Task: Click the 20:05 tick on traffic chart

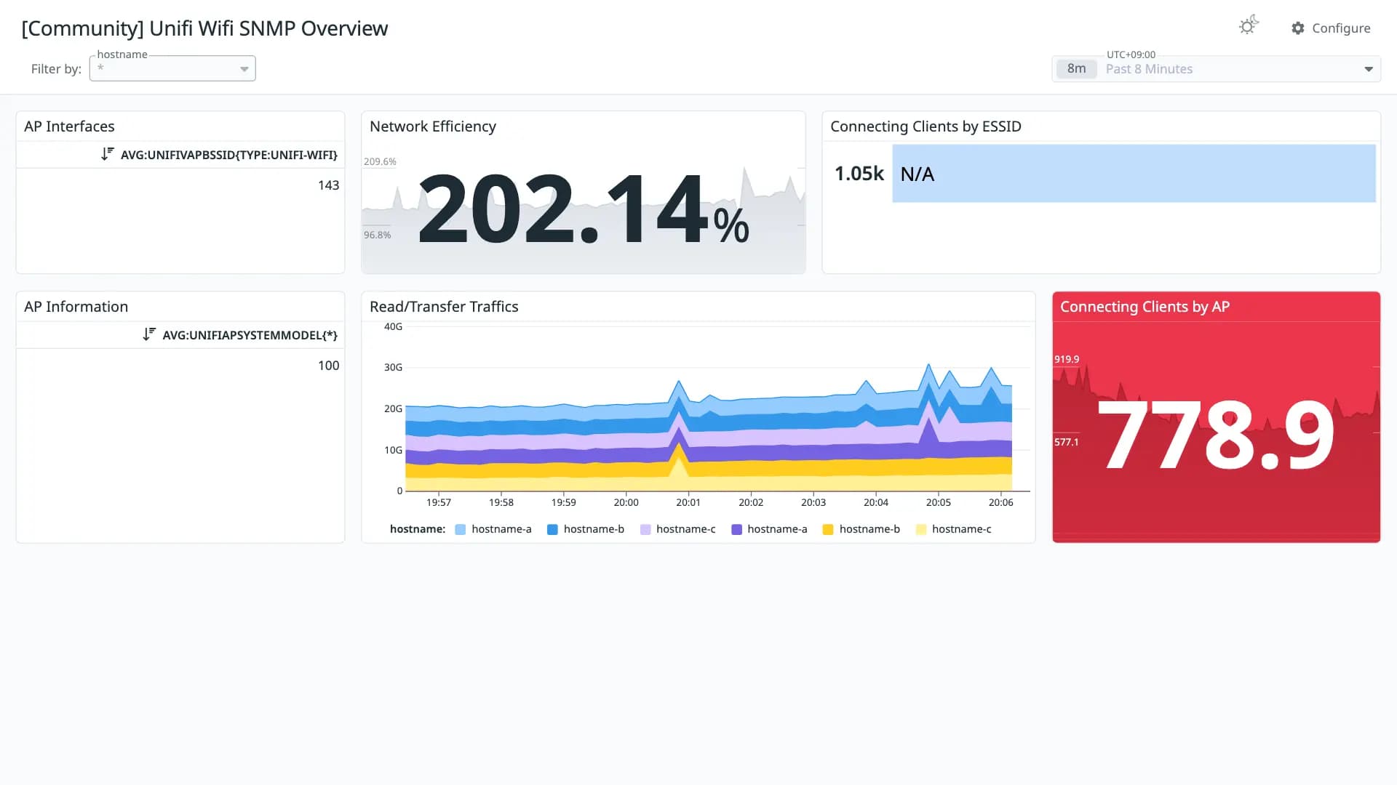Action: click(x=938, y=502)
